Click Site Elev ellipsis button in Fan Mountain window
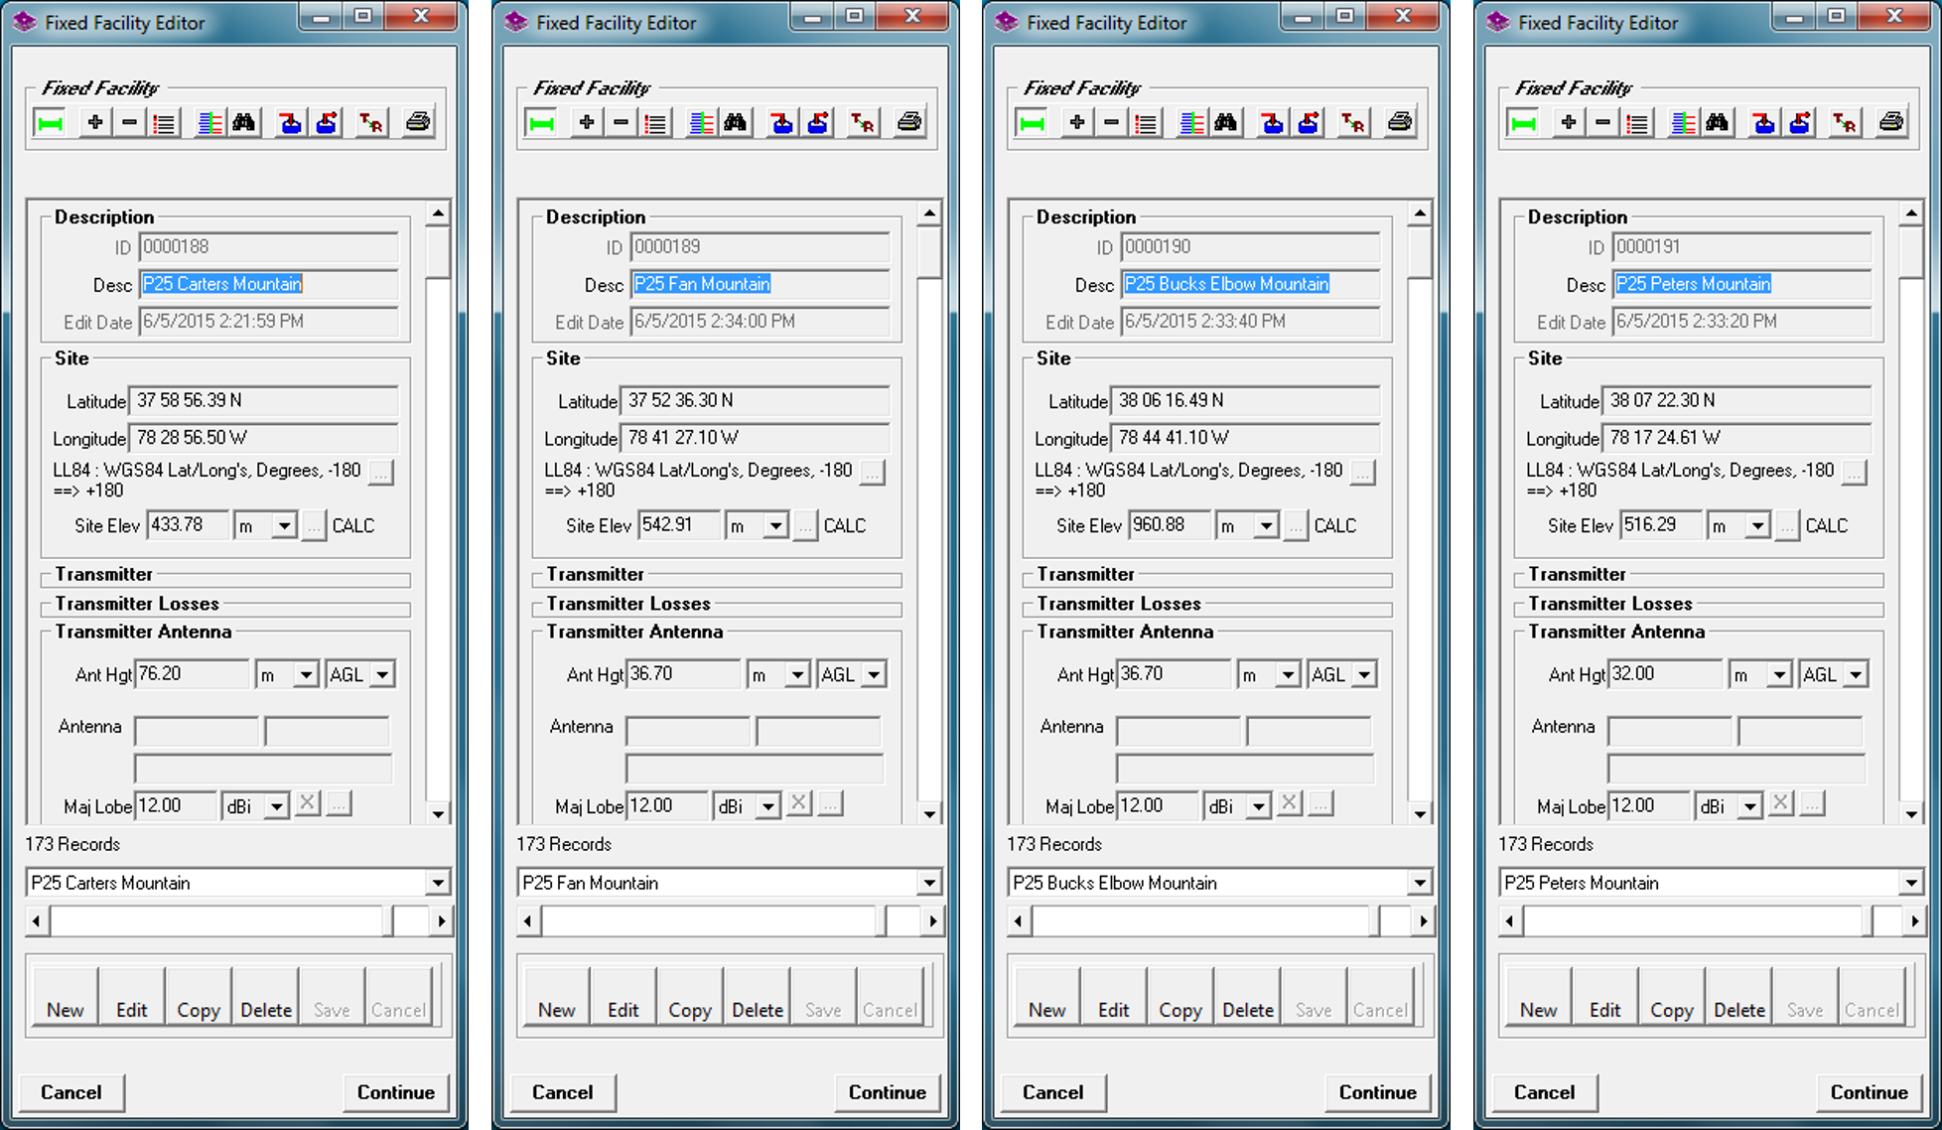This screenshot has height=1130, width=1942. [x=805, y=526]
